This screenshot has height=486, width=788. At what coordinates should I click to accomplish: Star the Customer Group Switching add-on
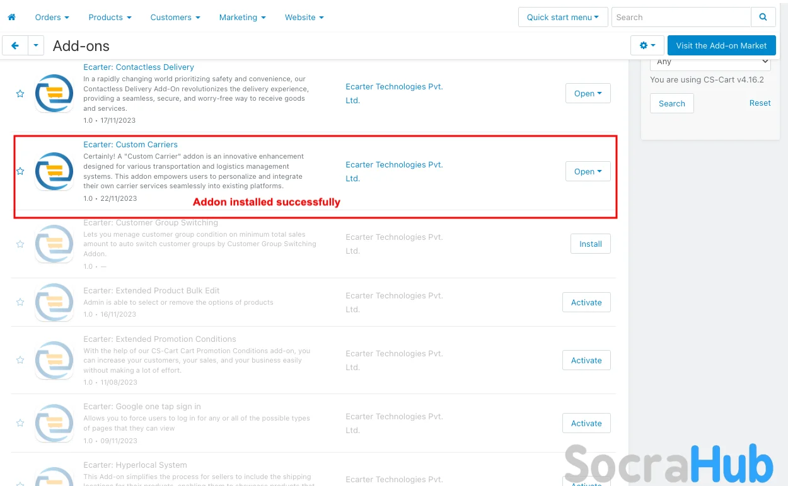(x=20, y=244)
